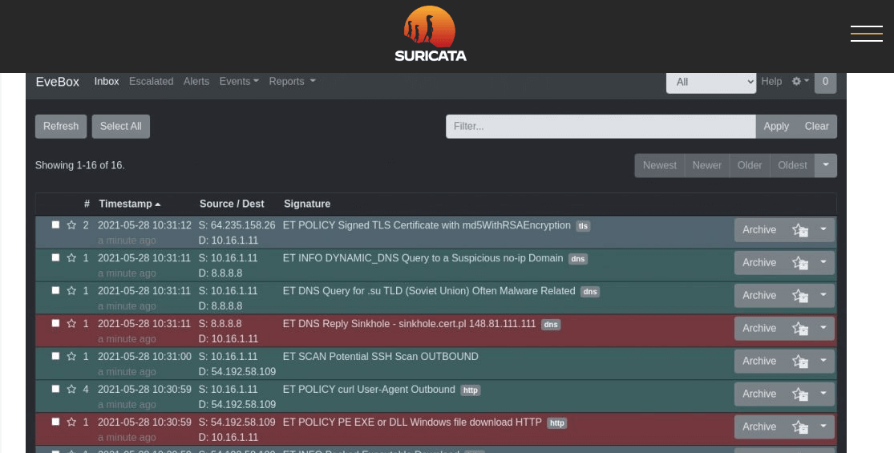The height and width of the screenshot is (453, 894).
Task: Star the DYNAMIC_DNS no-ip Domain alert
Action: coord(71,258)
